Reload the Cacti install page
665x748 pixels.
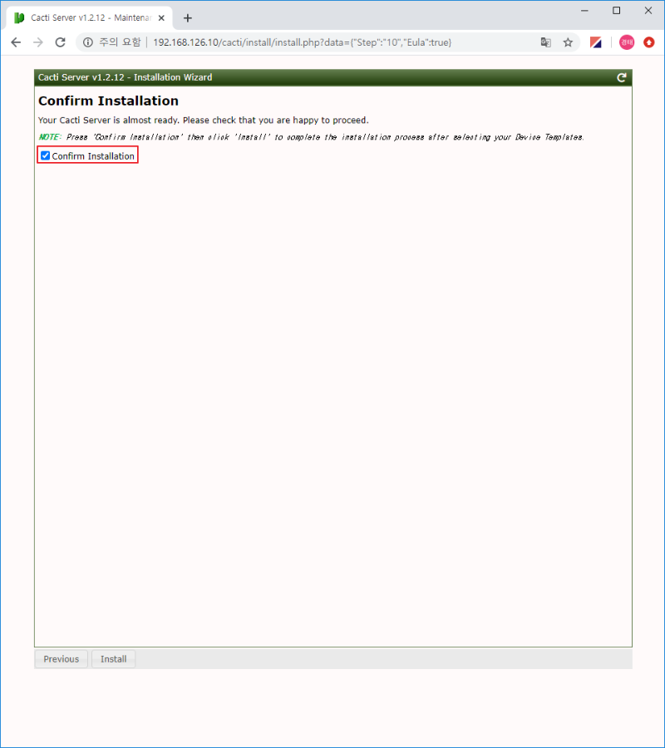pos(60,42)
